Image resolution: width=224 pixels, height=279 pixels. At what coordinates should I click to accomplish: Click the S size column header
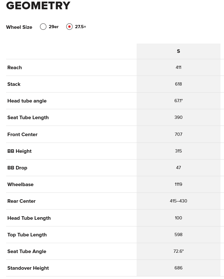(178, 51)
